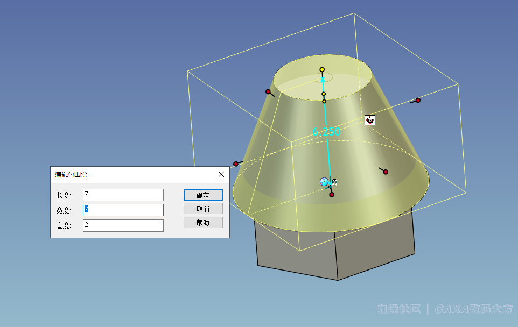This screenshot has width=518, height=327.
Task: Click the highlighted 宽度 width input field
Action: [x=123, y=210]
